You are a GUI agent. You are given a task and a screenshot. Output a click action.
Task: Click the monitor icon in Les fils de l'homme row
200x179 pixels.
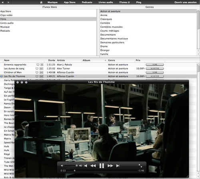tap(37, 76)
